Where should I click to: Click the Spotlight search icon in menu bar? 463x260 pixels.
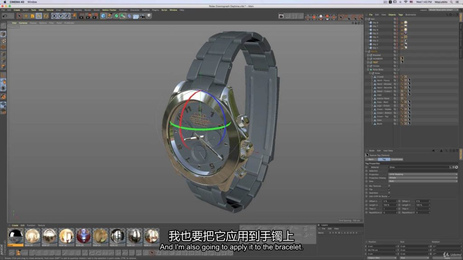click(x=452, y=2)
